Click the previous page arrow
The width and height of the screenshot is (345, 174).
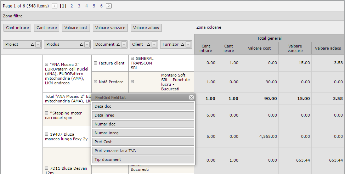click(54, 6)
